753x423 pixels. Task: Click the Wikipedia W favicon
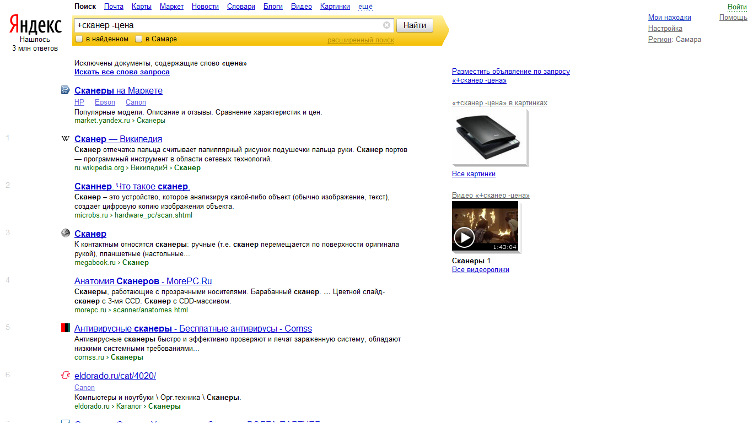66,139
